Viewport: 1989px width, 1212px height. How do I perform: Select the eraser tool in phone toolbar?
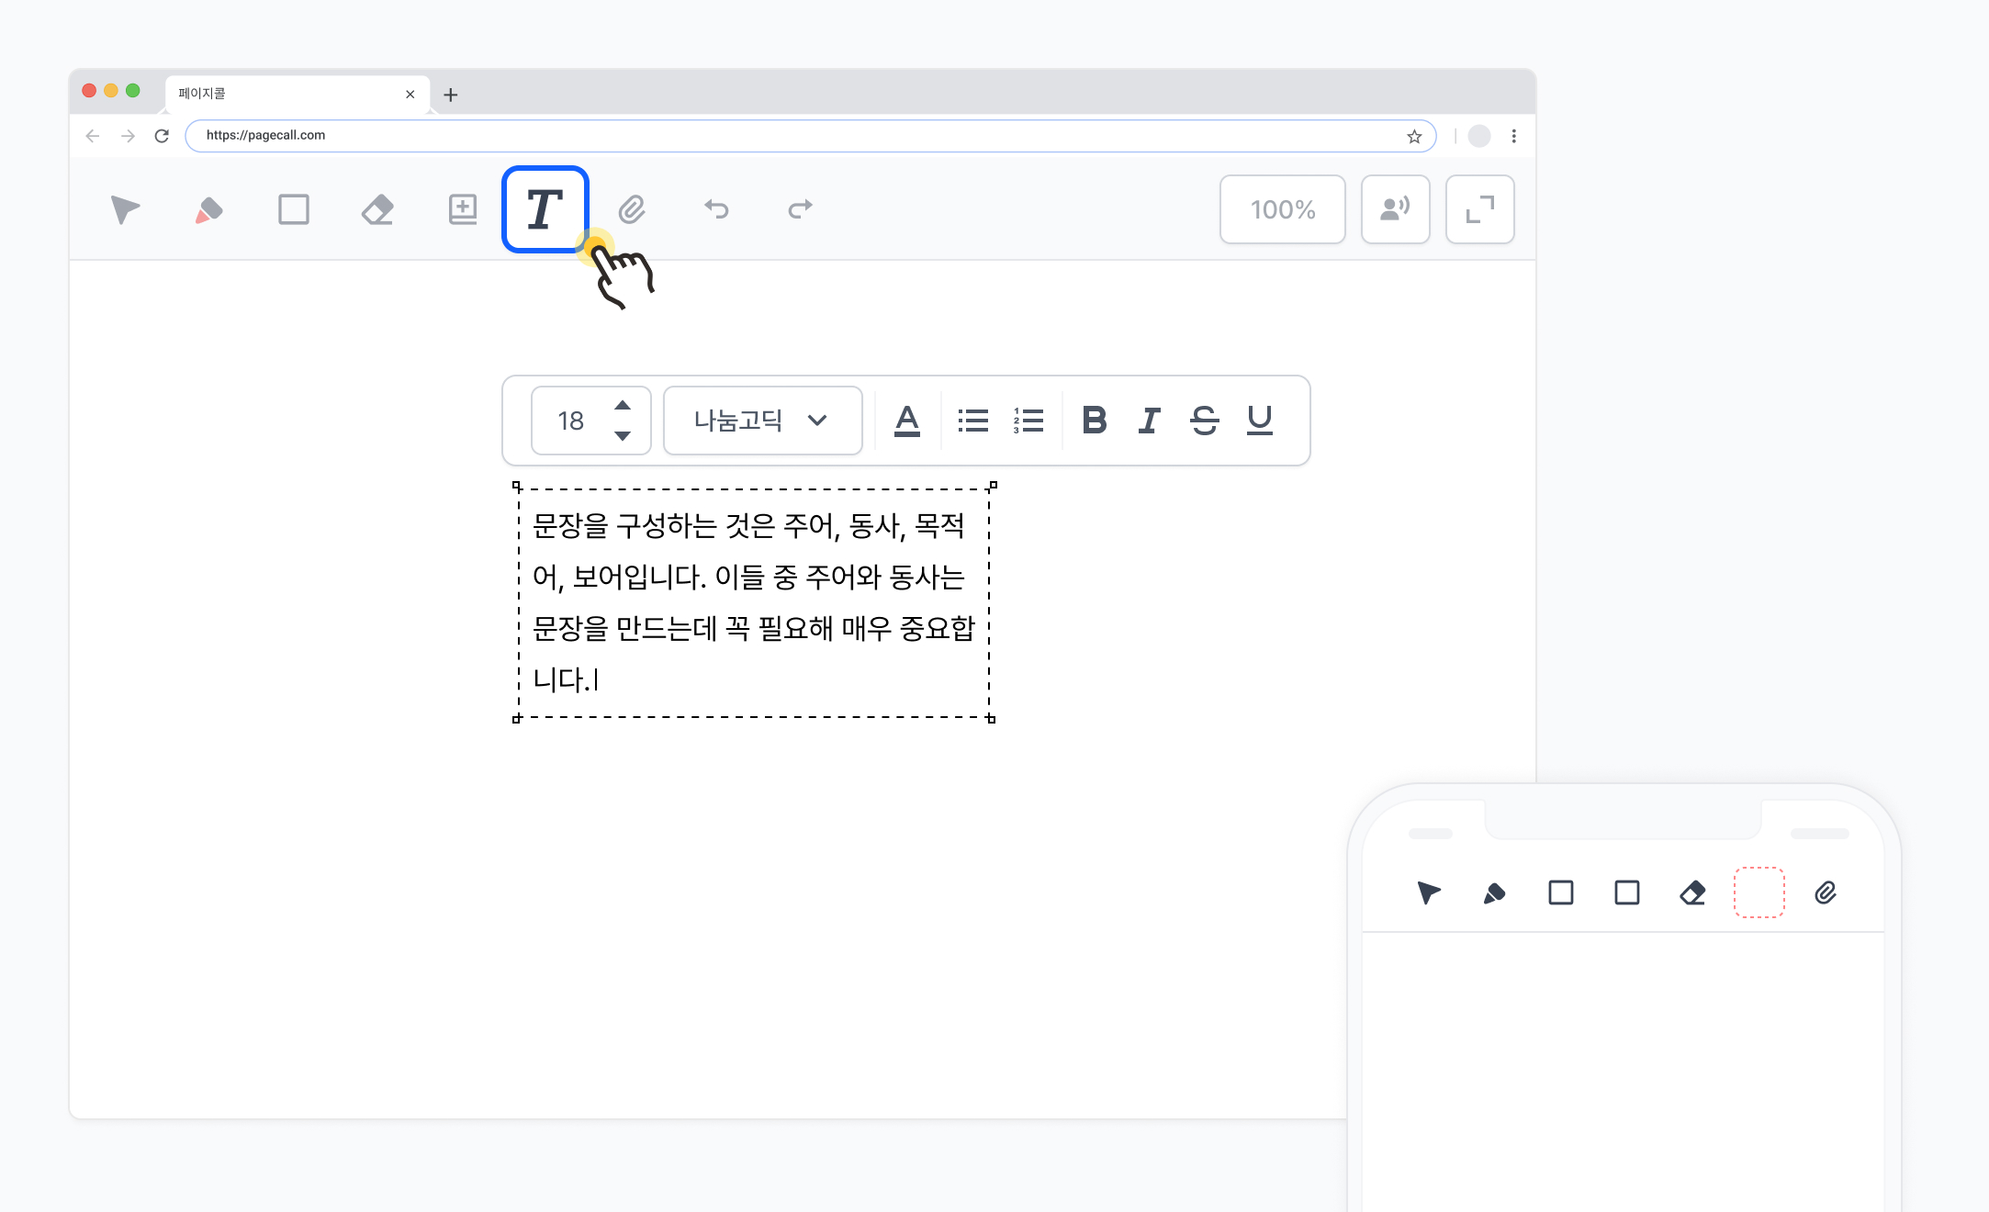[x=1693, y=892]
